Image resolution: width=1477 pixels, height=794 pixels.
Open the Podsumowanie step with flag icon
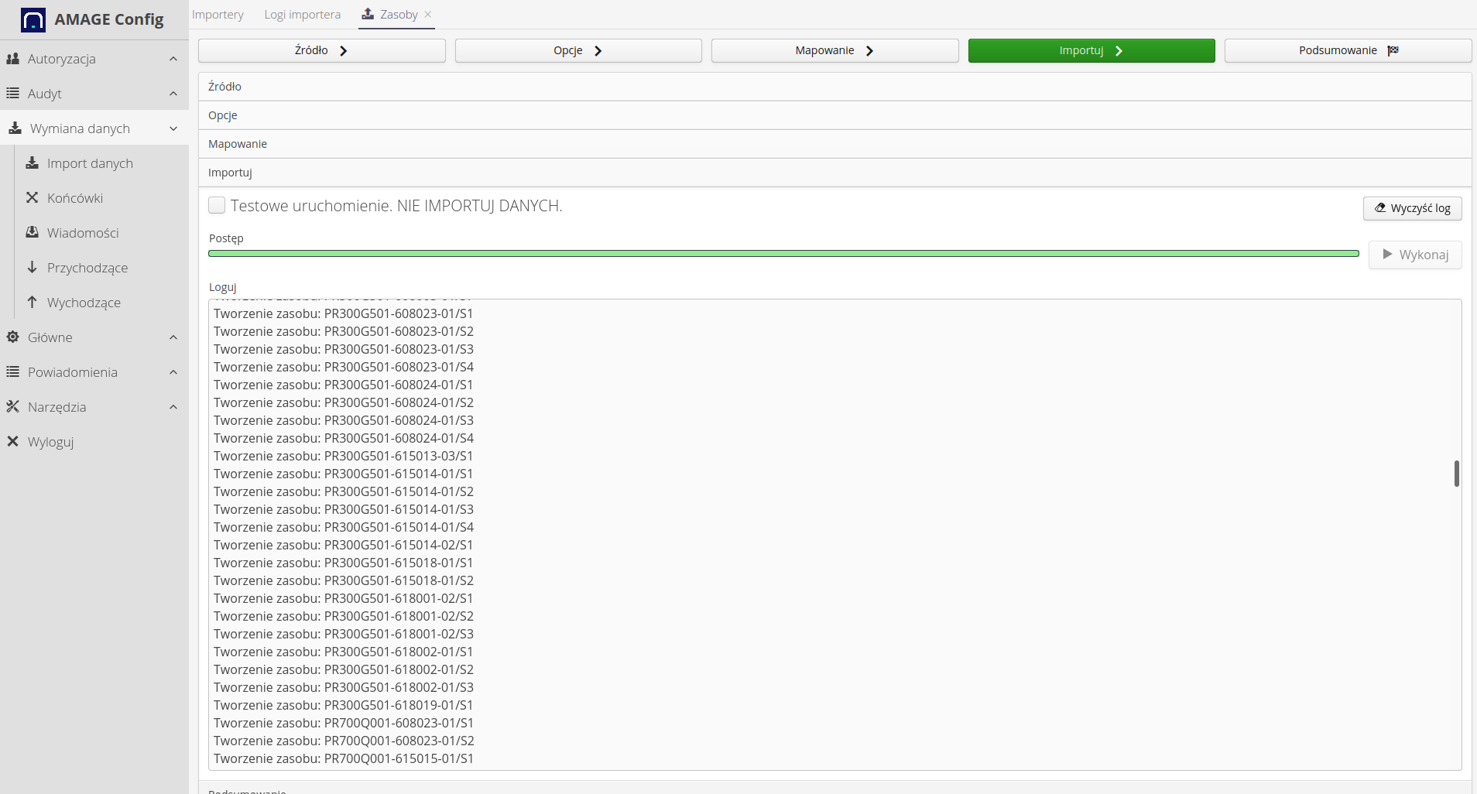1348,50
